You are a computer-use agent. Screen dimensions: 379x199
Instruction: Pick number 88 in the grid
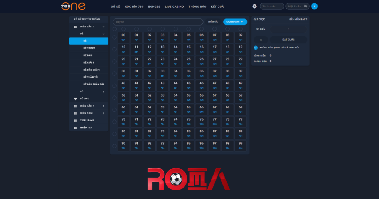point(228,134)
